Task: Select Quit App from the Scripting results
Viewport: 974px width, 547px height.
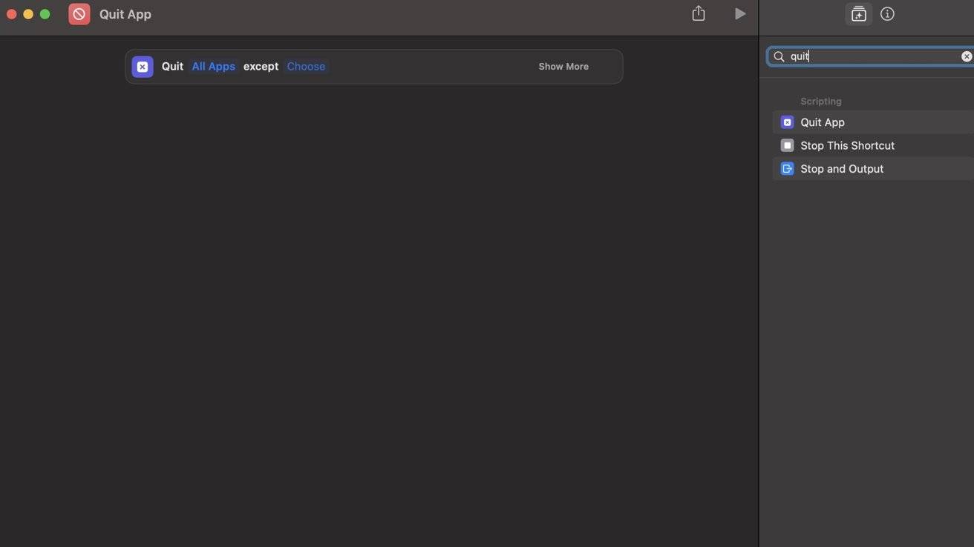Action: point(823,122)
